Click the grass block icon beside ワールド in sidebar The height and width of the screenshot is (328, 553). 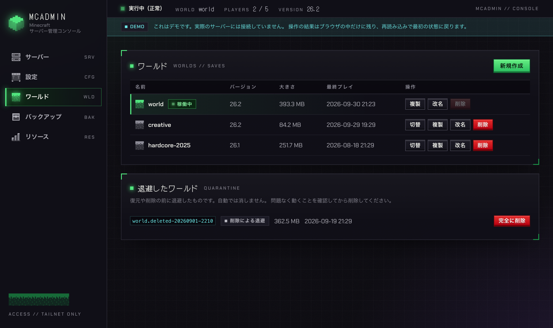[16, 97]
